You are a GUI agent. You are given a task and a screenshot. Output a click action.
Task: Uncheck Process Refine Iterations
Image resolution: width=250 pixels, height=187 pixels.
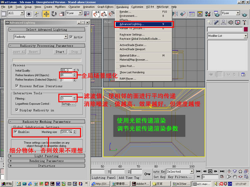[x=17, y=86]
